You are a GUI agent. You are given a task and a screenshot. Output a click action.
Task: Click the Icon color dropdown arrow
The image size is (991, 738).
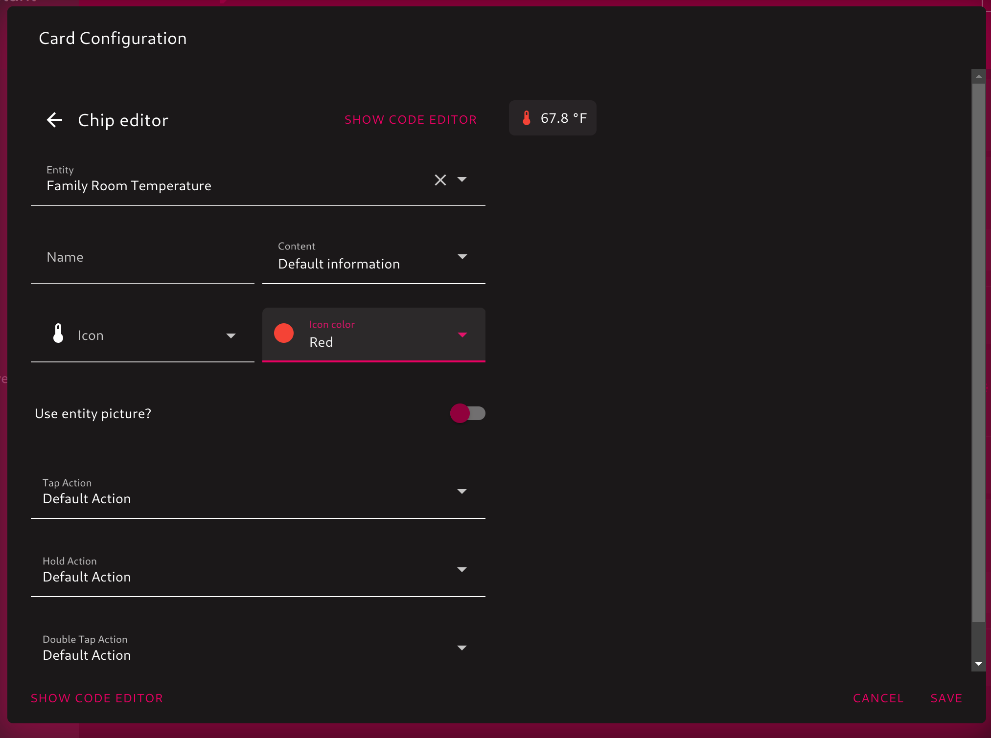click(x=462, y=335)
